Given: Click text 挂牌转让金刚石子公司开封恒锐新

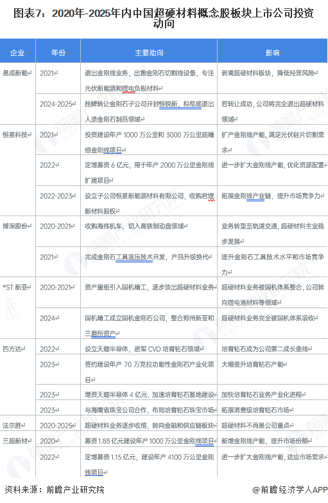Looking at the screenshot, I should point(131,104).
